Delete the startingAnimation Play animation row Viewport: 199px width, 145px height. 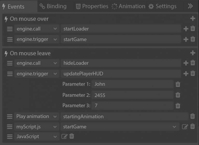pyautogui.click(x=193, y=116)
